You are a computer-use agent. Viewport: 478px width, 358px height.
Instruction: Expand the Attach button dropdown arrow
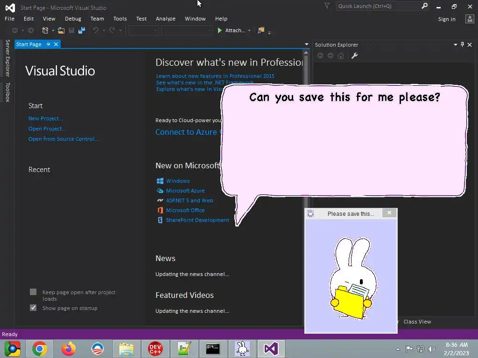[249, 31]
